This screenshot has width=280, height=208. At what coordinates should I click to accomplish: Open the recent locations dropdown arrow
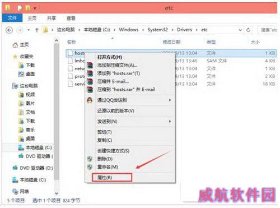tap(29, 30)
